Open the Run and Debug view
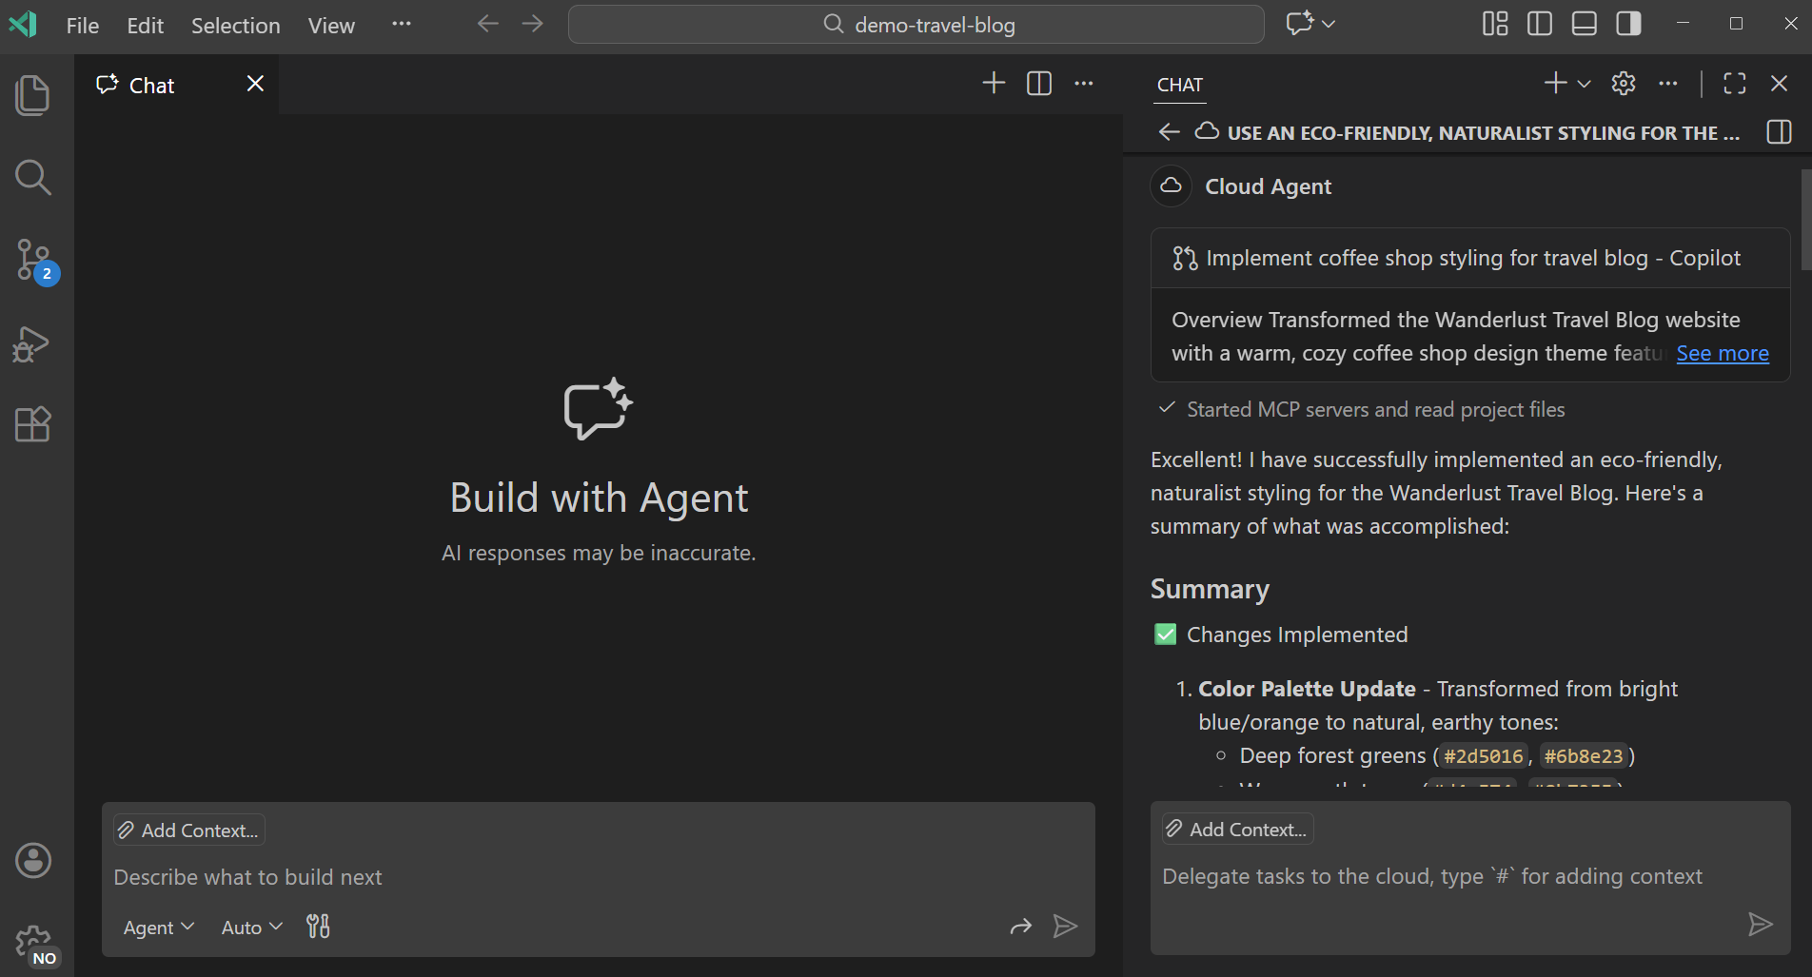The image size is (1812, 977). tap(31, 343)
